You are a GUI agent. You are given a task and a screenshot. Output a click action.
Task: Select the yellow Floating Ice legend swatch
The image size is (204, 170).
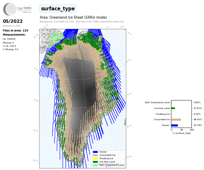pyautogui.click(x=95, y=158)
